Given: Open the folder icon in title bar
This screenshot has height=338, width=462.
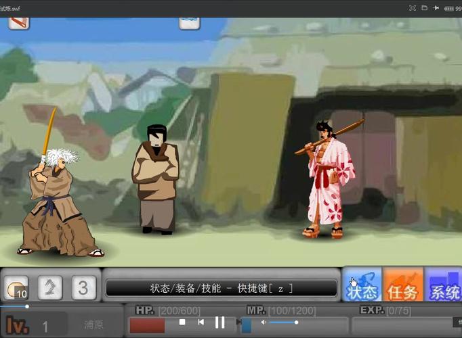Looking at the screenshot, I should tap(424, 8).
